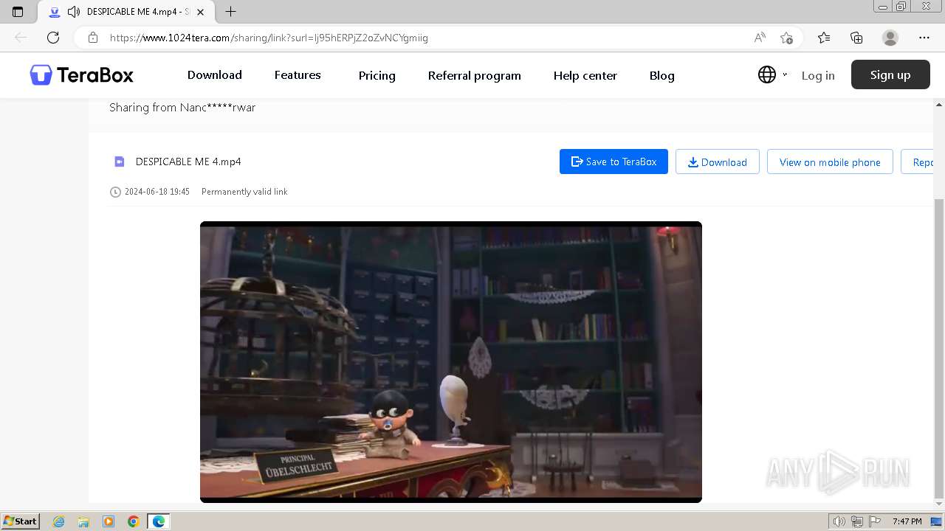
Task: Click the scrollbar up arrow
Action: (939, 104)
